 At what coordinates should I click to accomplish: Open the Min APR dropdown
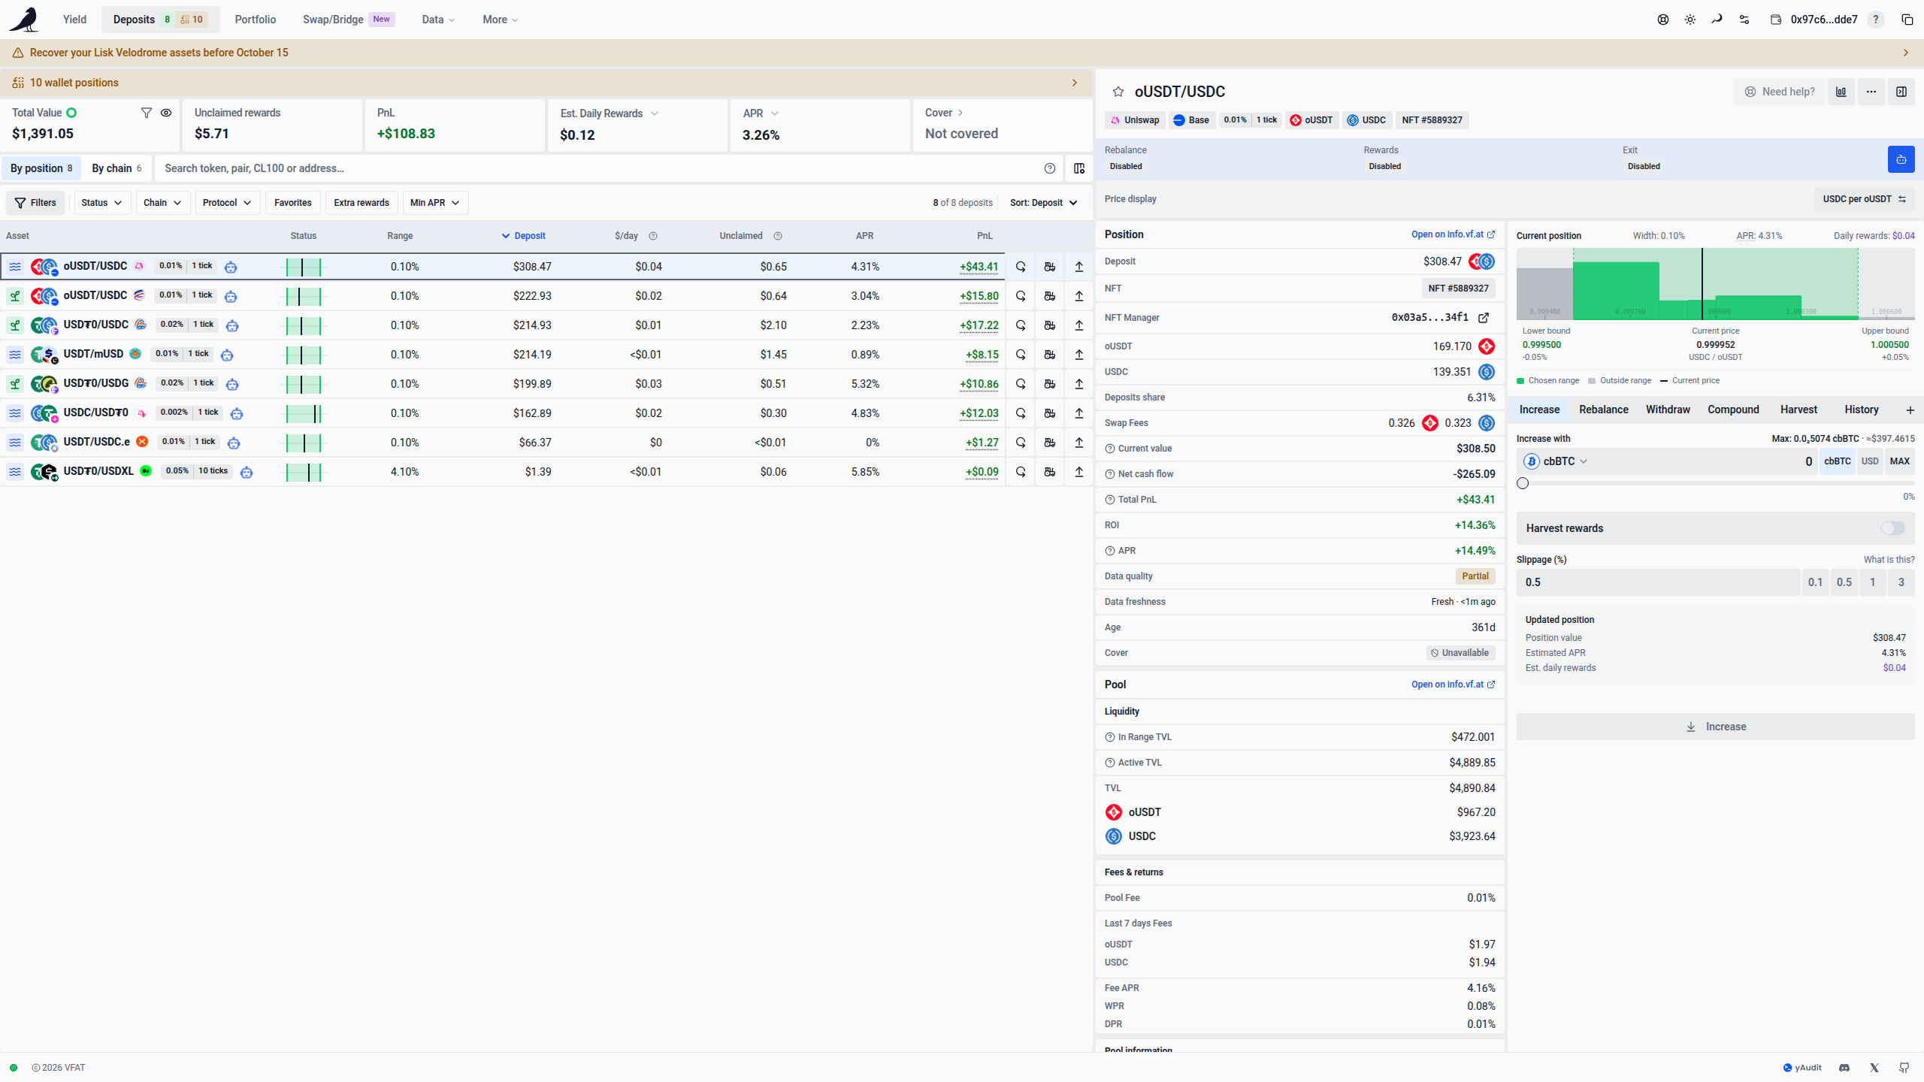435,203
